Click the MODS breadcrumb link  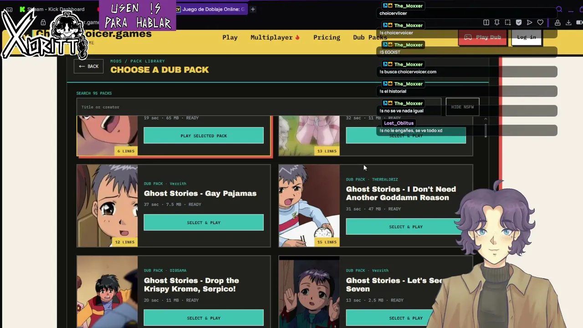[x=116, y=61]
